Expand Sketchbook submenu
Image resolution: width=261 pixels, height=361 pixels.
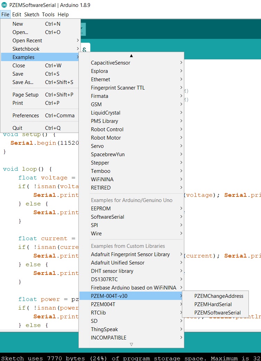pyautogui.click(x=40, y=49)
